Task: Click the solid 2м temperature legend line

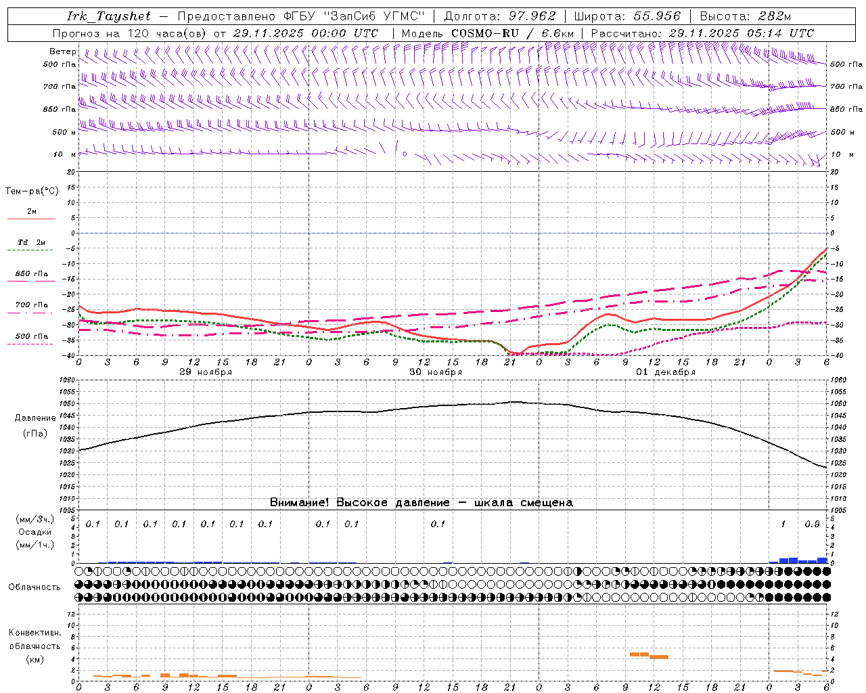Action: (x=31, y=219)
